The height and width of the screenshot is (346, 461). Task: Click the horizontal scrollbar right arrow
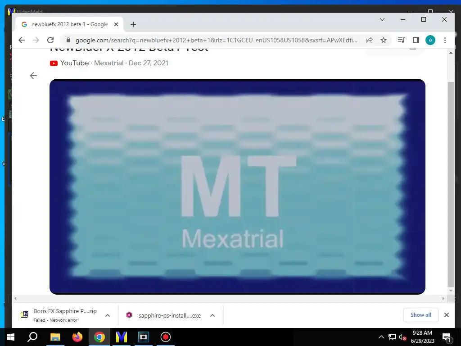click(x=443, y=298)
